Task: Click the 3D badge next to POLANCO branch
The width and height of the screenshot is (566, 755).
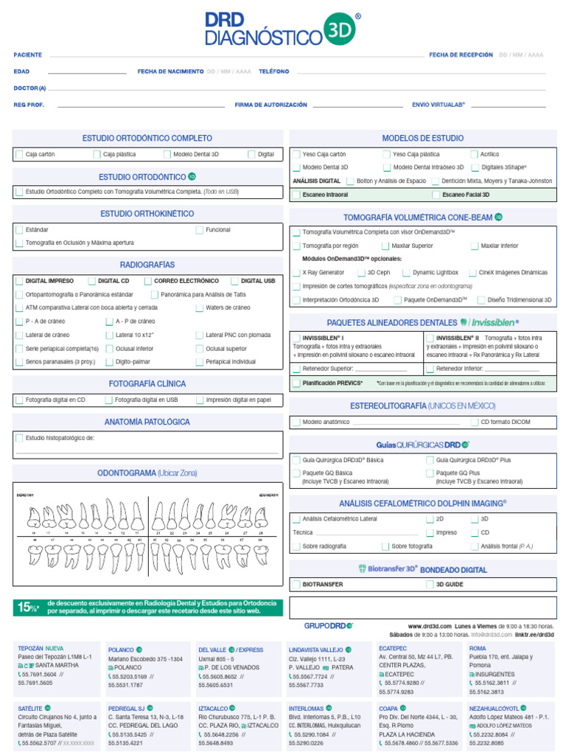Action: pyautogui.click(x=139, y=650)
